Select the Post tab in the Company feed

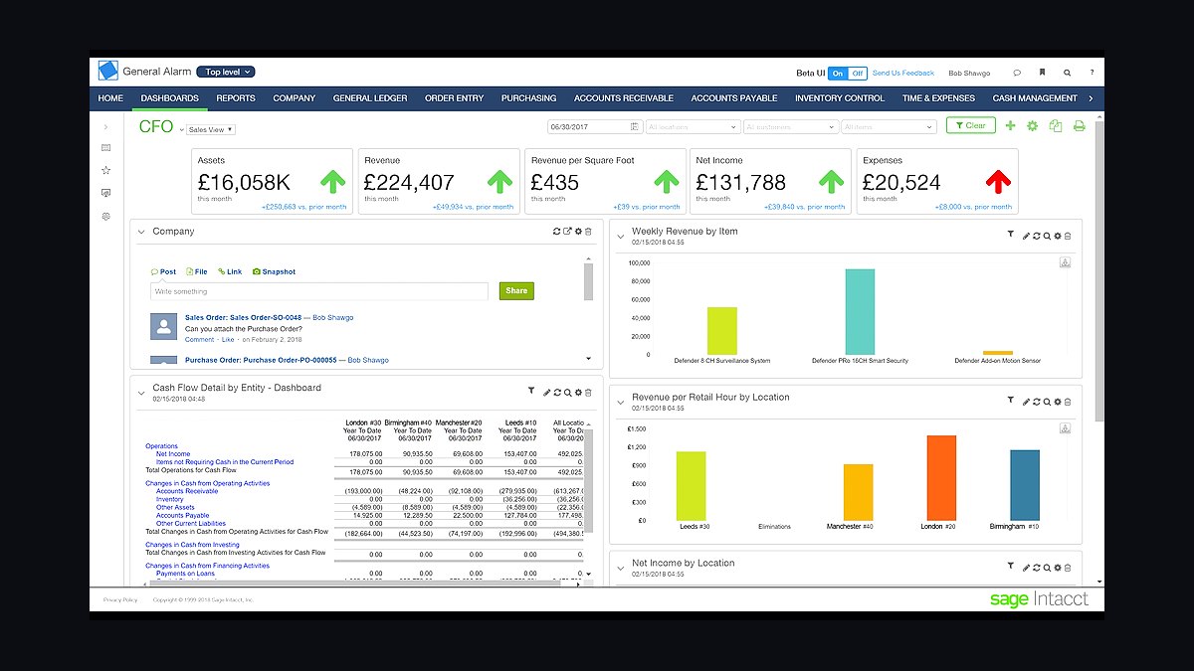(163, 271)
